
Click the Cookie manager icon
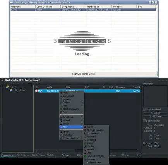coord(85,163)
